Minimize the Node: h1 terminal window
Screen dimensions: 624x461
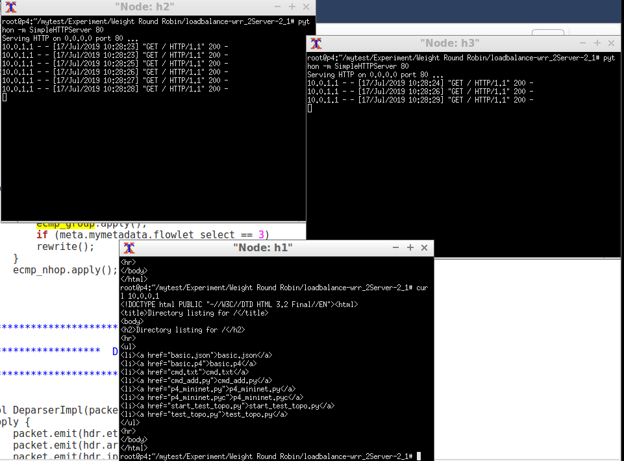pos(395,248)
